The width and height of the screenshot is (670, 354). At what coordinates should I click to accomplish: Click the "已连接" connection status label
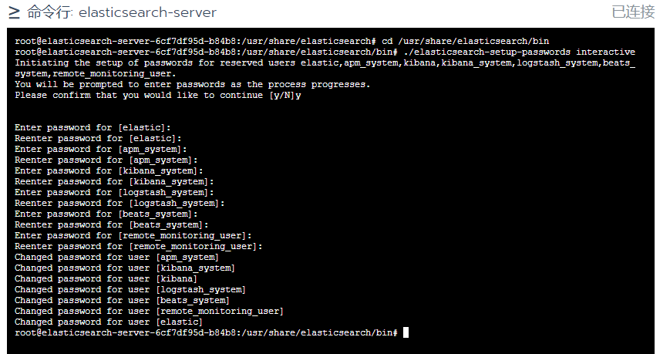point(633,12)
